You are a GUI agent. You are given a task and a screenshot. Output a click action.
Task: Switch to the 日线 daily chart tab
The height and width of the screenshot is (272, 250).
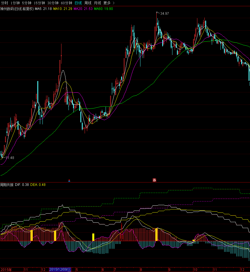(x=78, y=3)
